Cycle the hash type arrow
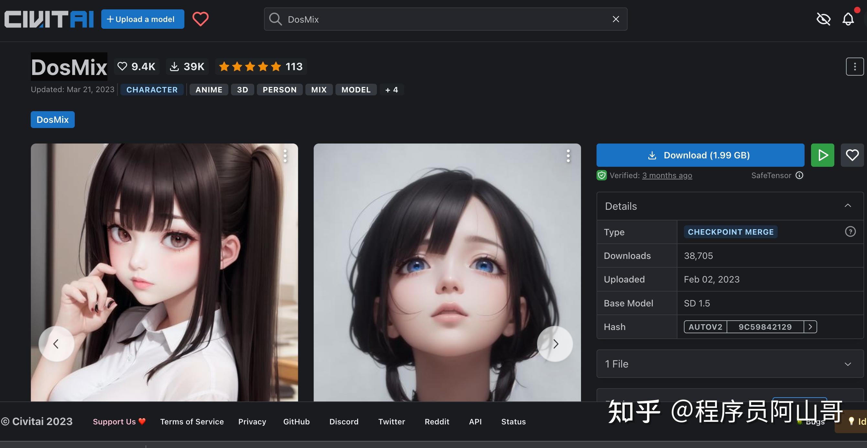The image size is (867, 448). [810, 327]
